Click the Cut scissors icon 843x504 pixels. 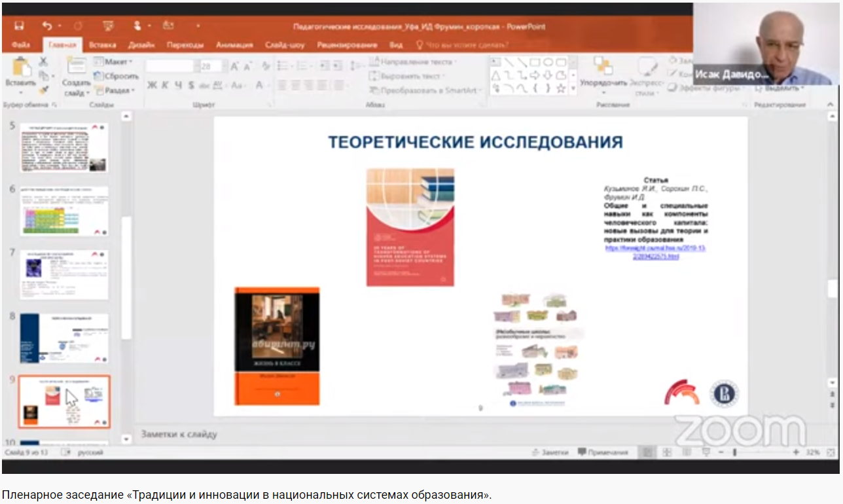(44, 62)
